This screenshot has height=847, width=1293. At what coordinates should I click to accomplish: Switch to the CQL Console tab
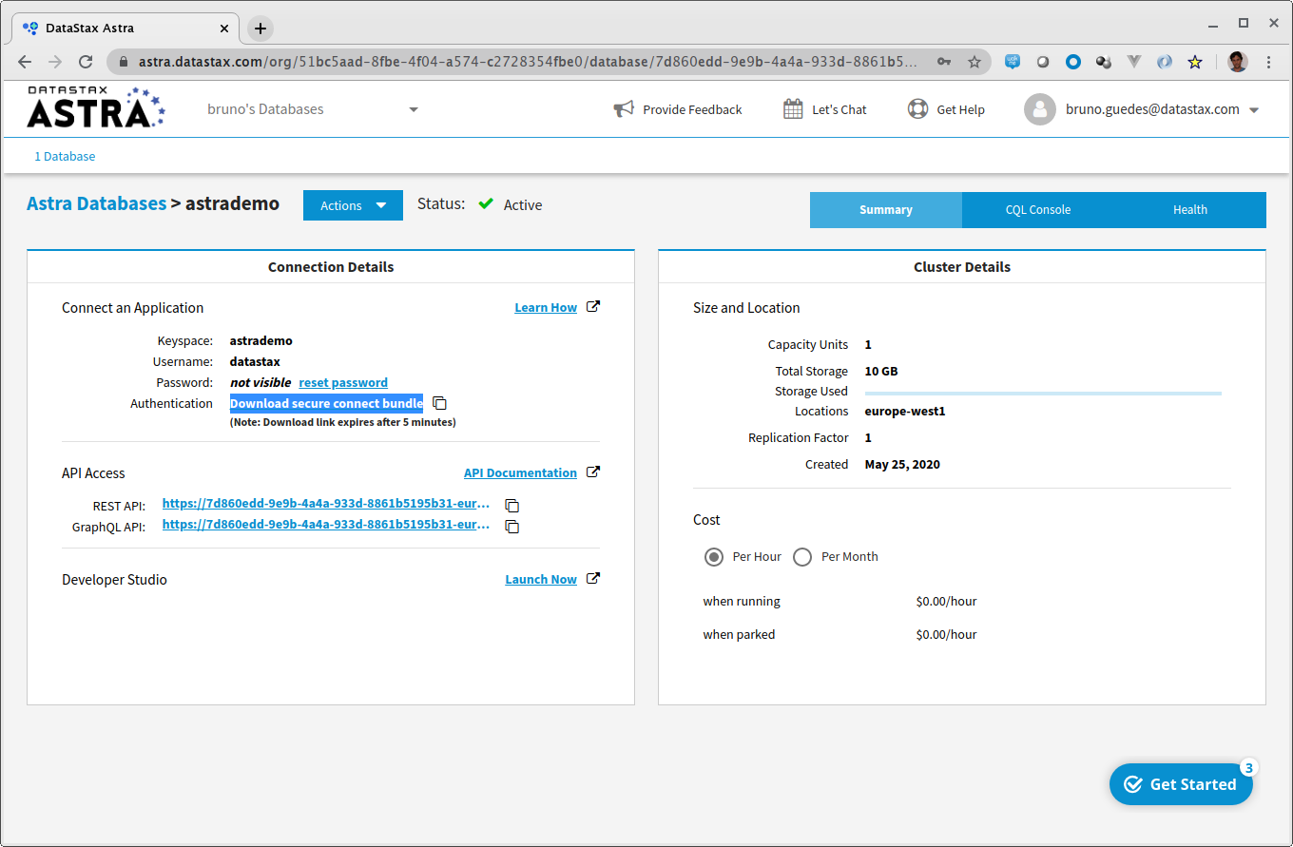[x=1038, y=210]
